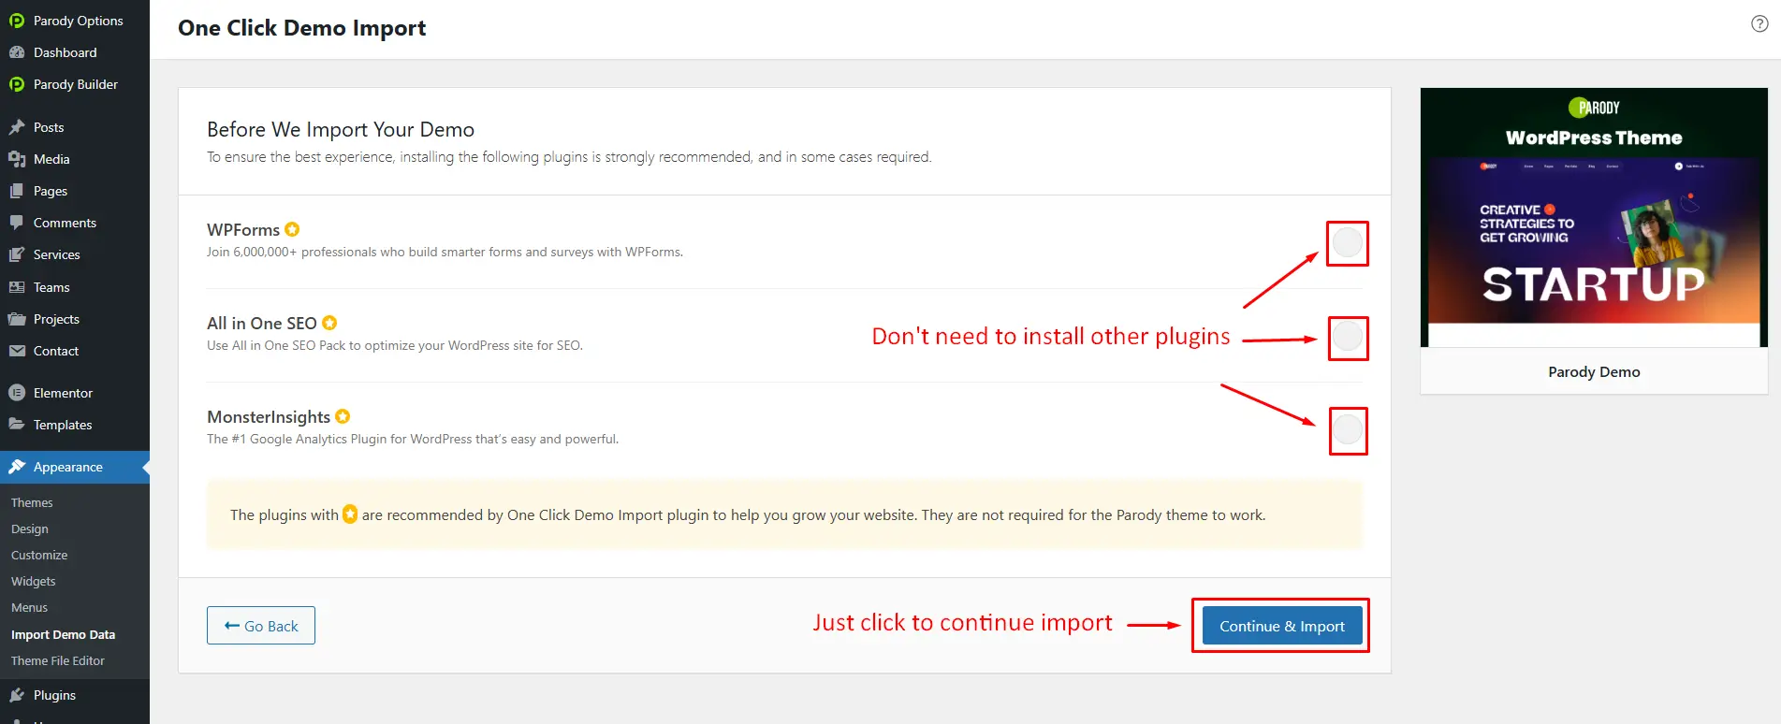The height and width of the screenshot is (724, 1781).
Task: Open Themes under Appearance
Action: 32,502
